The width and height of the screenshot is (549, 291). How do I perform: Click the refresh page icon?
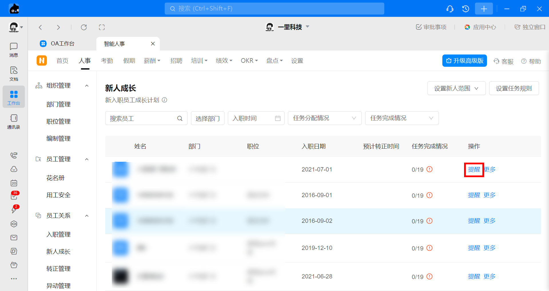(84, 27)
